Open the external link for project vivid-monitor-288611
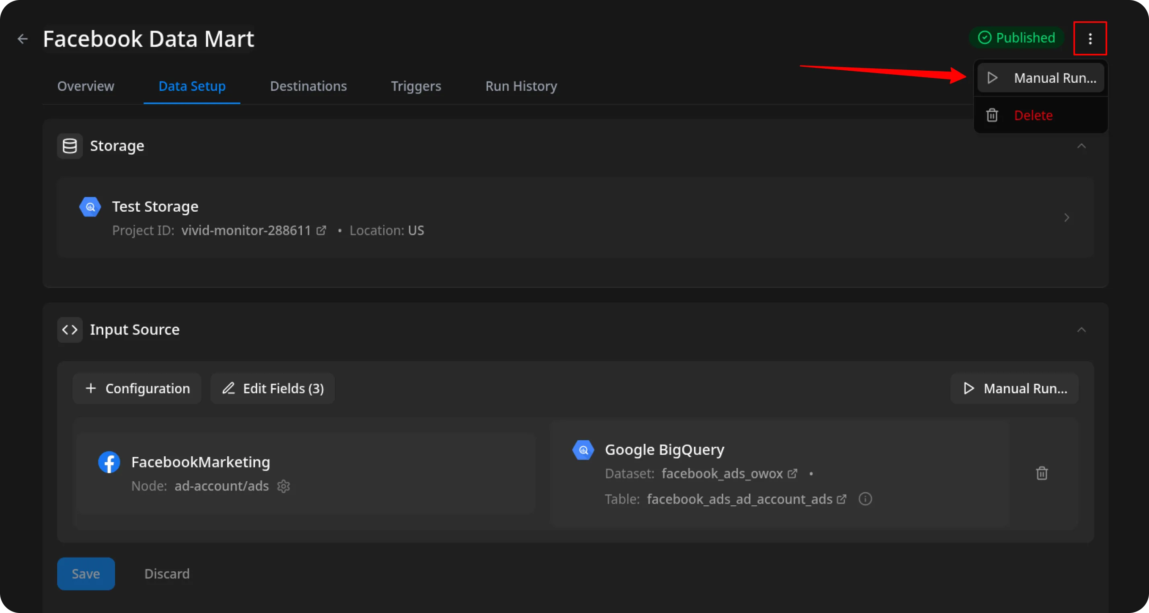This screenshot has height=613, width=1149. [x=321, y=231]
